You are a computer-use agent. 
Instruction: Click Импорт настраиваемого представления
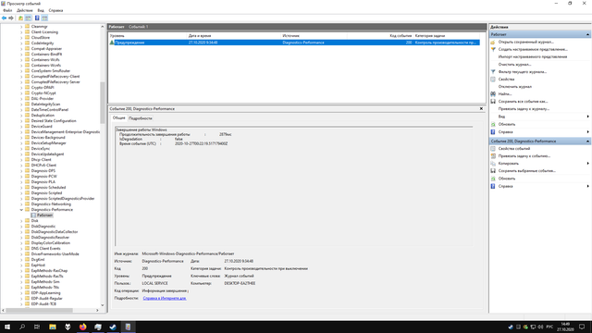pyautogui.click(x=533, y=57)
